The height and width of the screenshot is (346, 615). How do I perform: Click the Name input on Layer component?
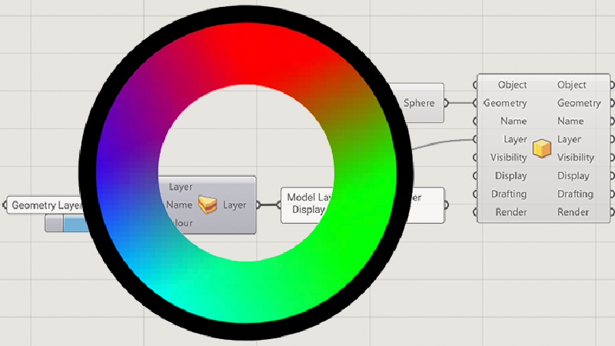pyautogui.click(x=179, y=205)
